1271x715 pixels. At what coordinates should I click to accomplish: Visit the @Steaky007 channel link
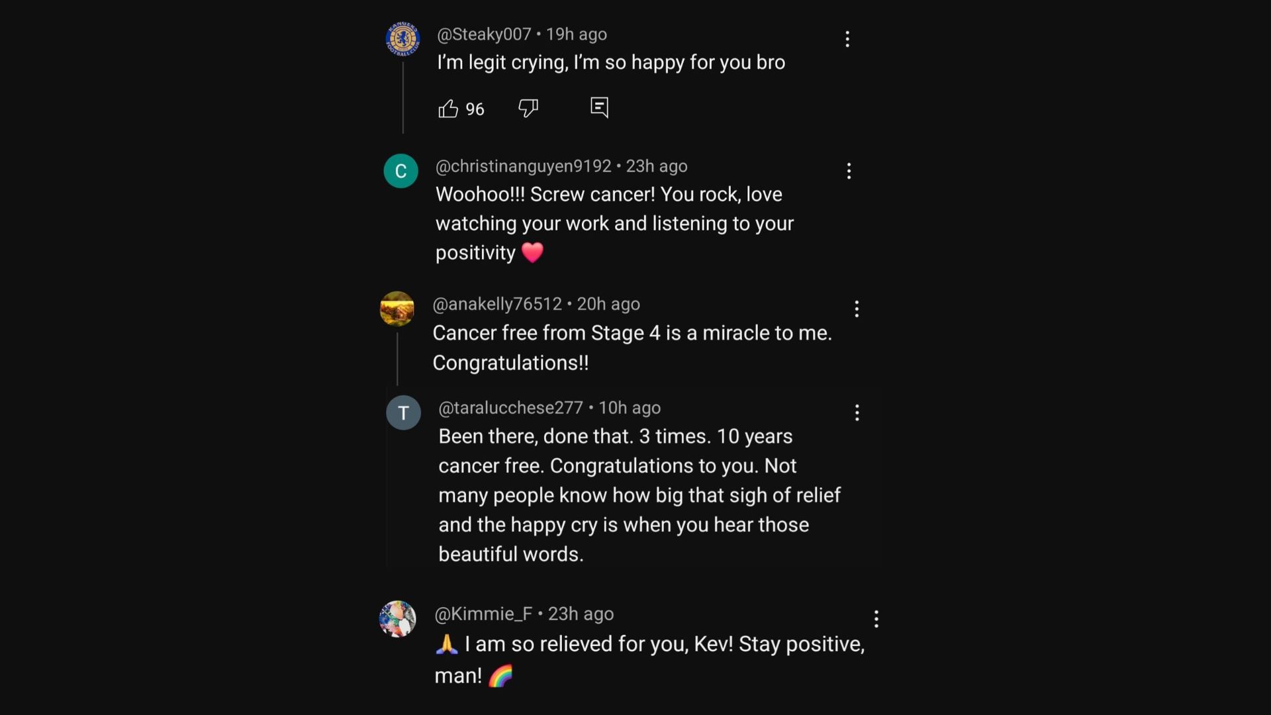484,34
